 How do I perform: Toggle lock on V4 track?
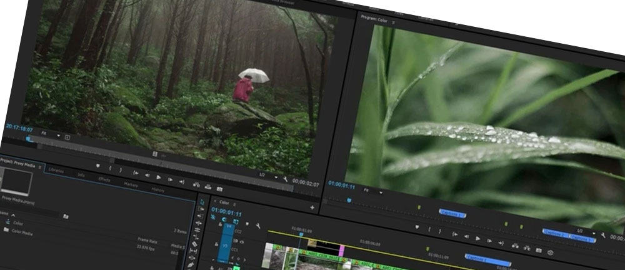[x=220, y=224]
